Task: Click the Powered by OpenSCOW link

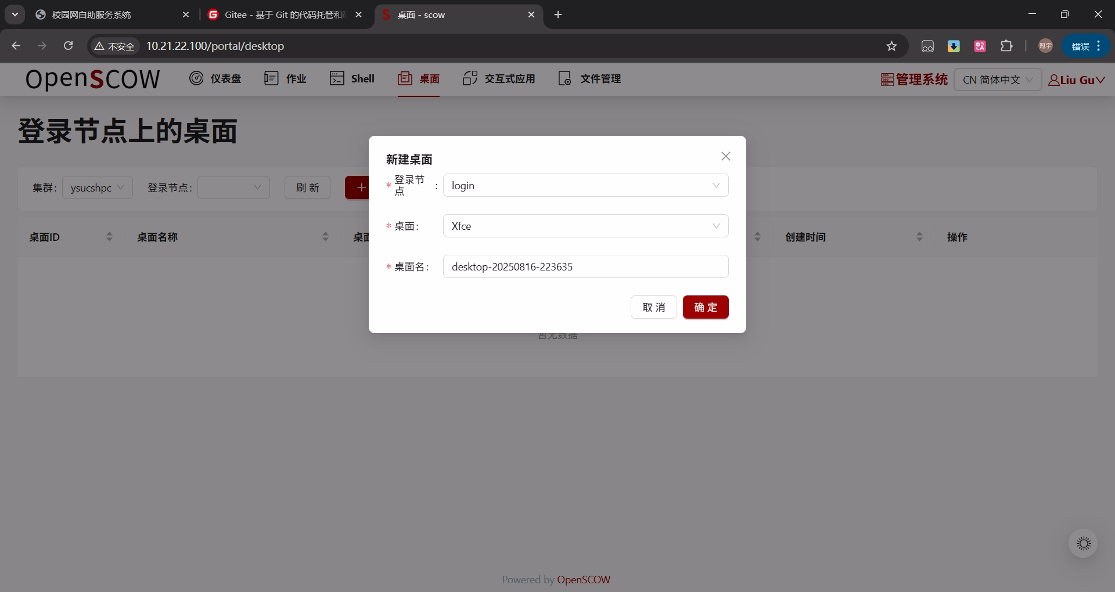Action: [584, 579]
